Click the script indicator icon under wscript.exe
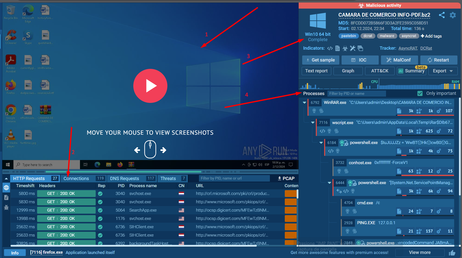This screenshot has width=462, height=258. point(322,131)
